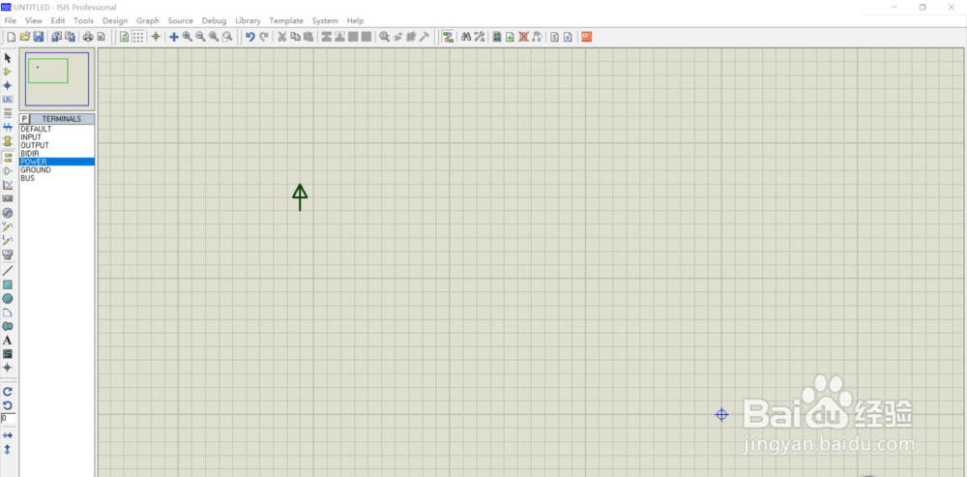
Task: Pick parts from the library
Action: pyautogui.click(x=384, y=37)
